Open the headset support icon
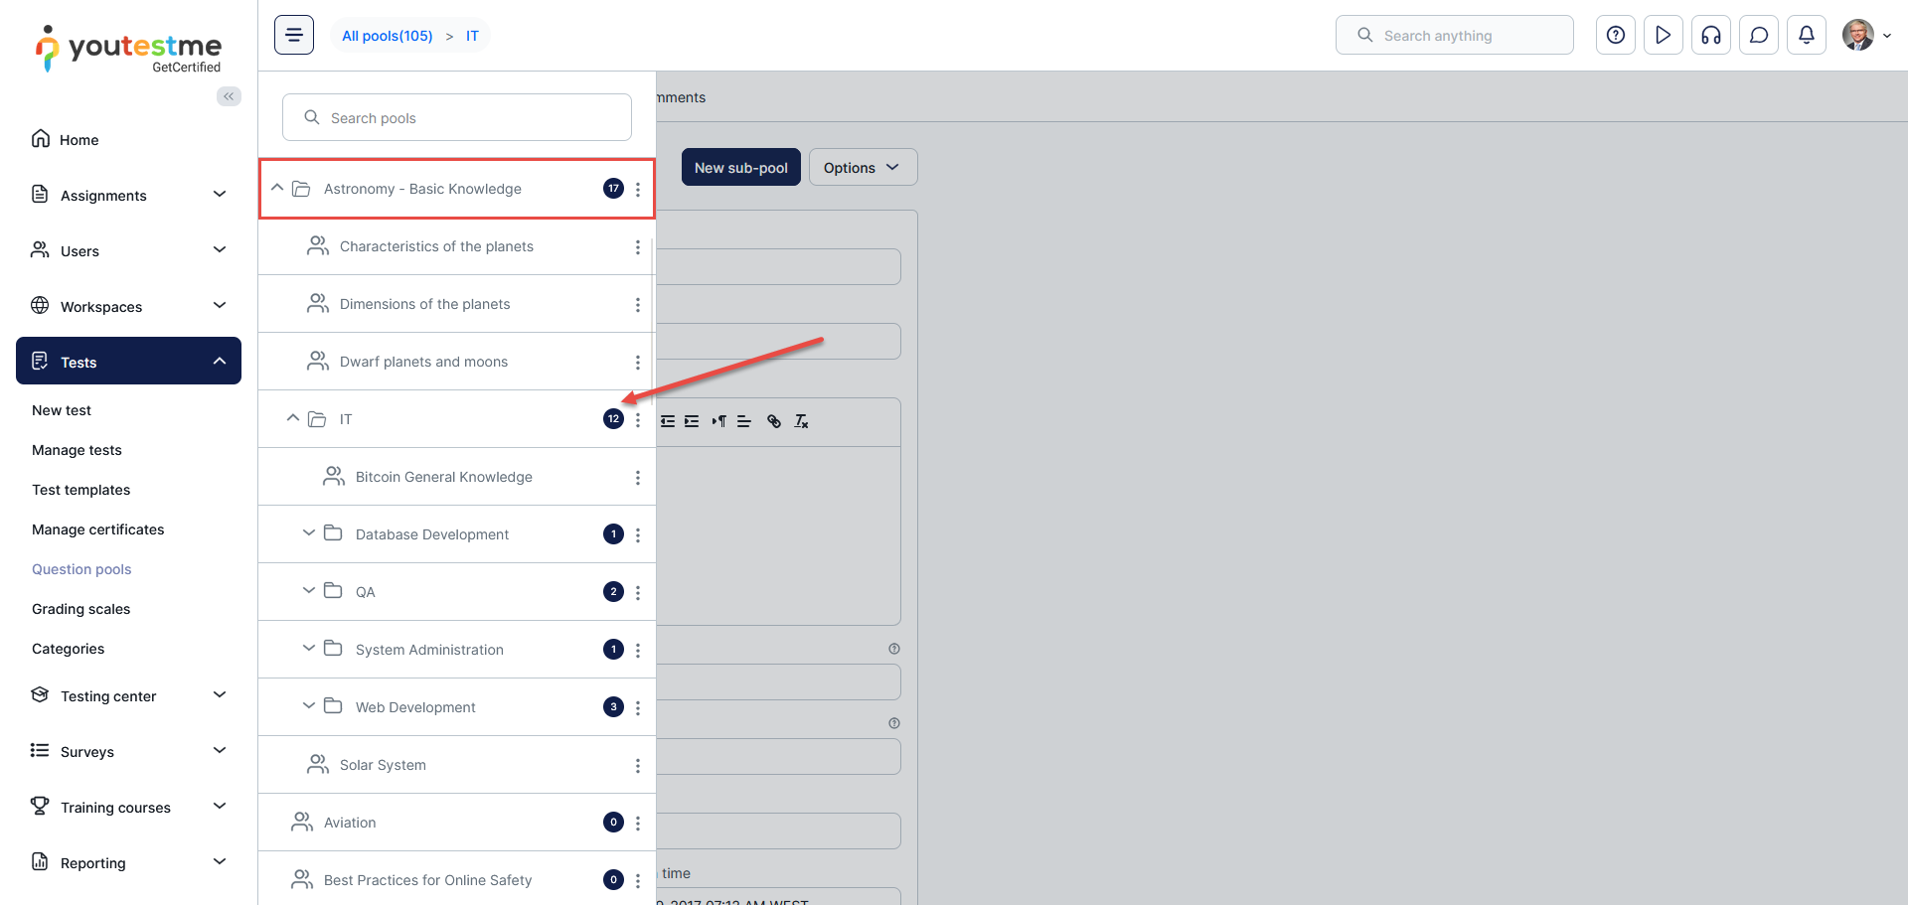 pos(1711,36)
